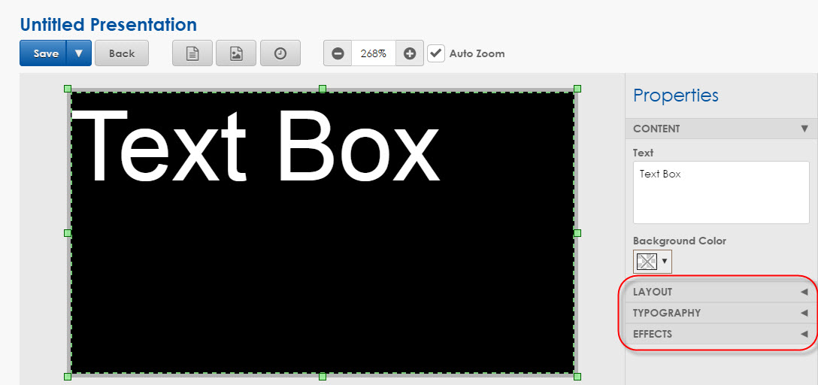The image size is (818, 385).
Task: Click the top-right resize handle
Action: (577, 89)
